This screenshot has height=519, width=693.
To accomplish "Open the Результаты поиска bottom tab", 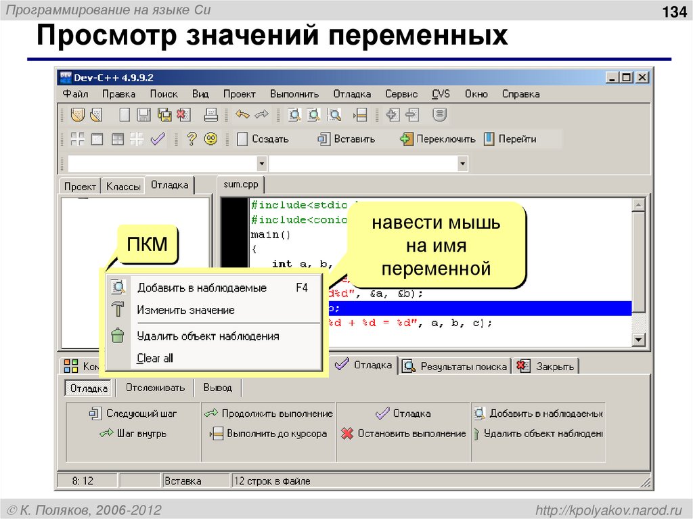I will 455,367.
